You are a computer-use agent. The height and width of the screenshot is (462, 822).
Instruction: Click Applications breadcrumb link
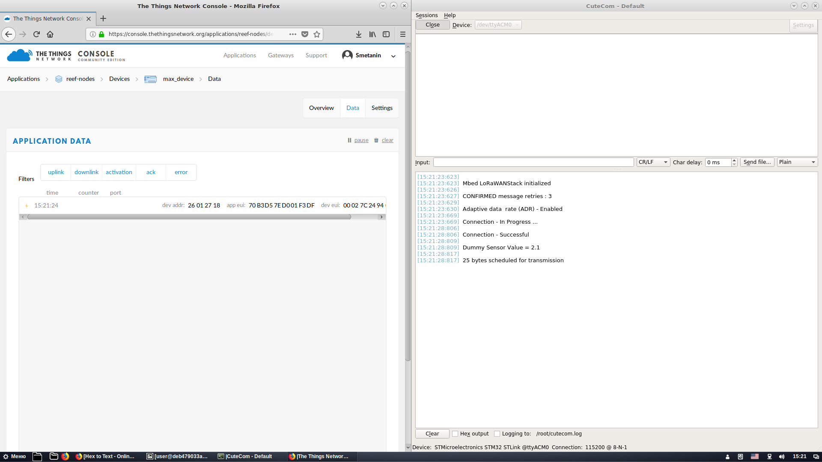click(x=24, y=79)
